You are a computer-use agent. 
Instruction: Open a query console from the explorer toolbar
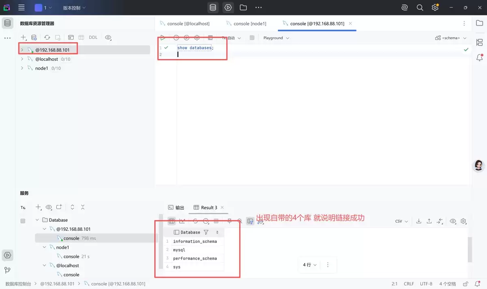[71, 37]
